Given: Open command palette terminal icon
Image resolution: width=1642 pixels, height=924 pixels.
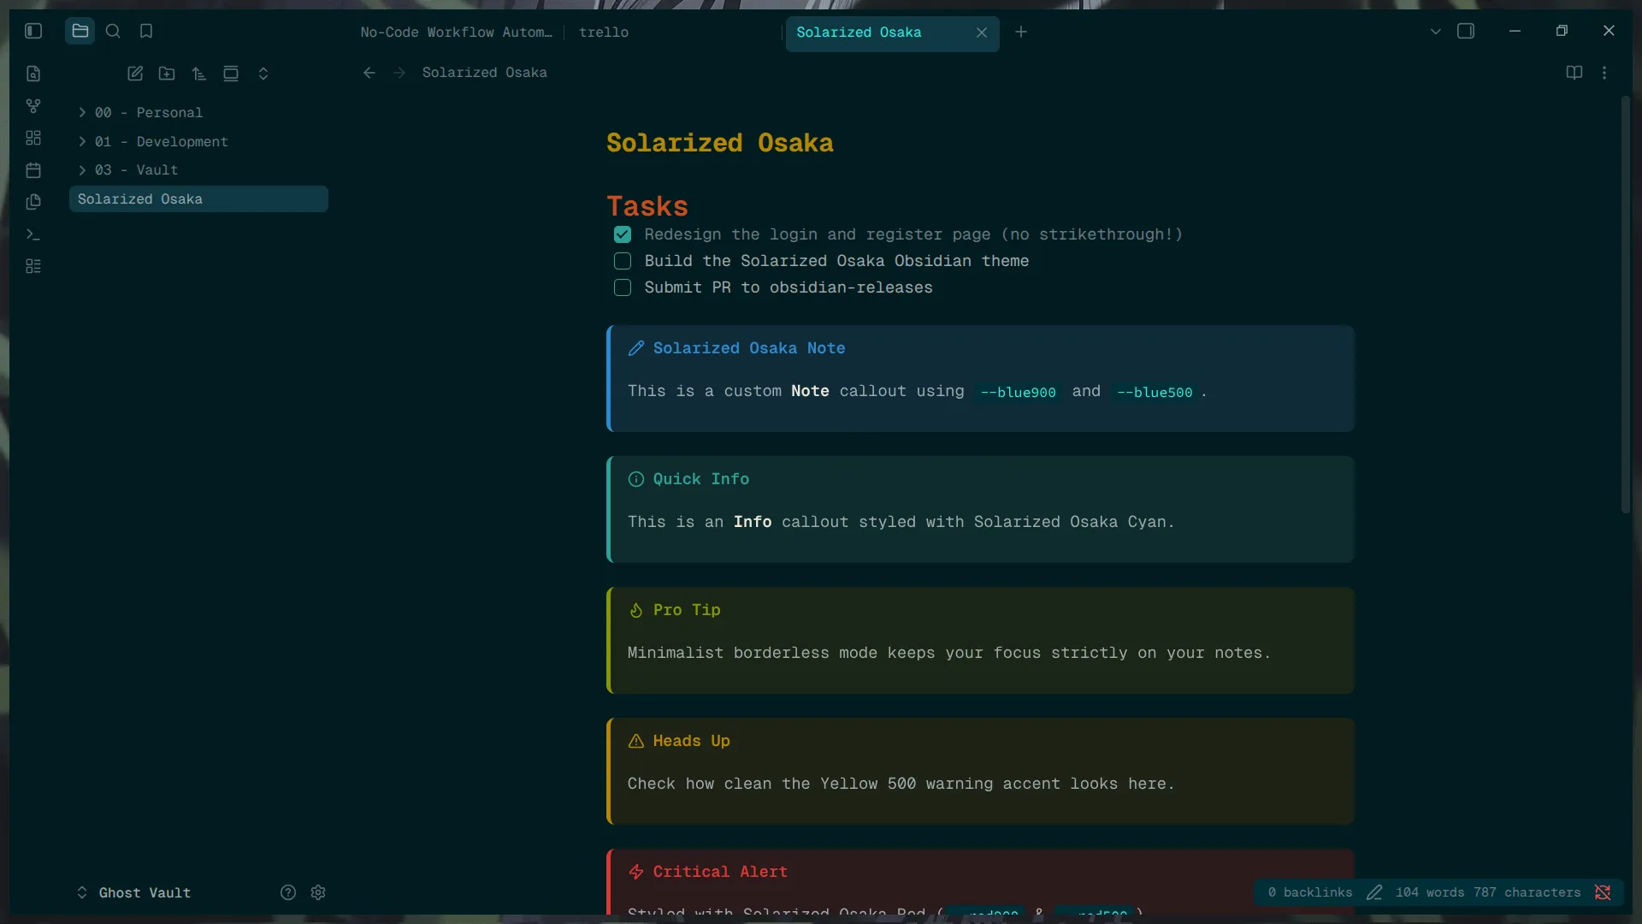Looking at the screenshot, I should tap(33, 234).
